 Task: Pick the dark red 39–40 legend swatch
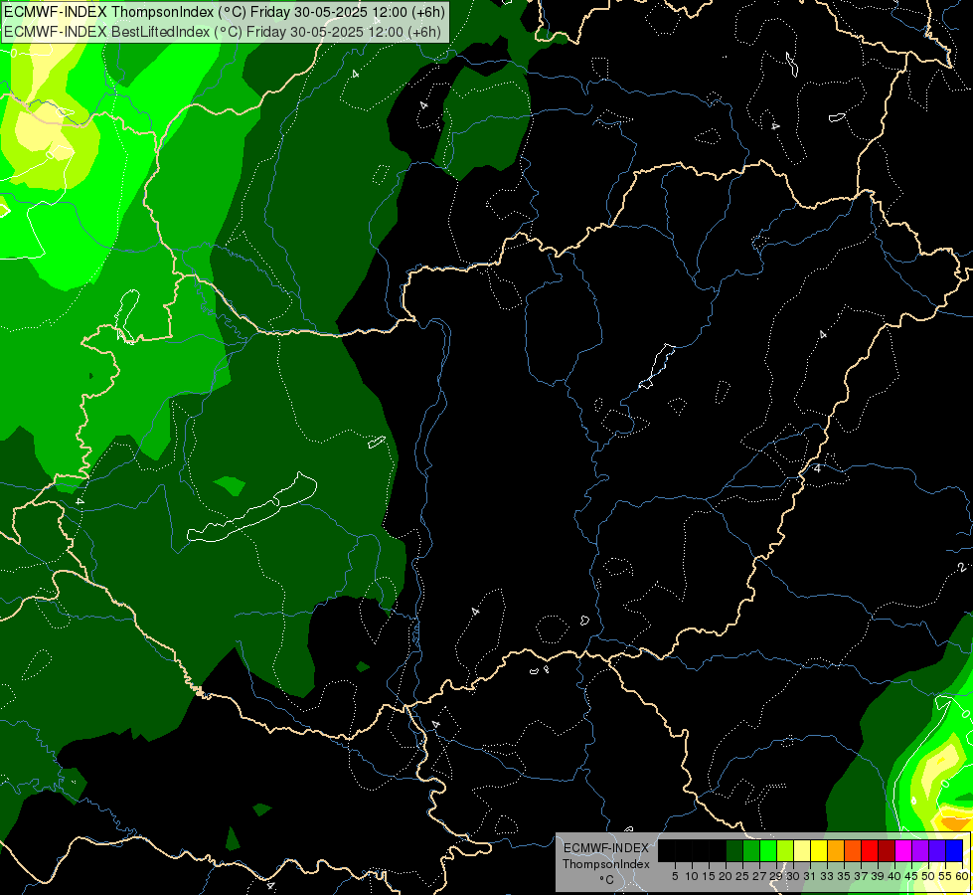pyautogui.click(x=887, y=850)
